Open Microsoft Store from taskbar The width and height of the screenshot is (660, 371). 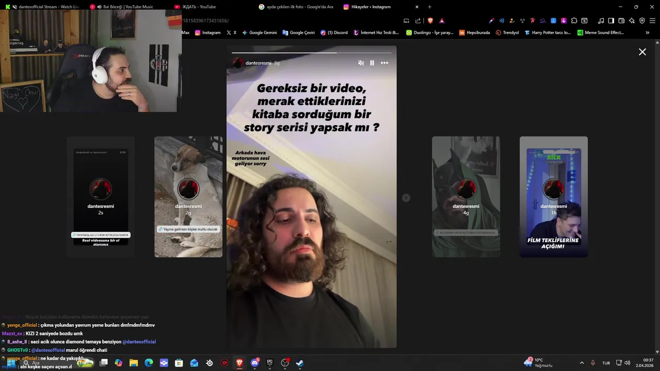[x=179, y=363]
